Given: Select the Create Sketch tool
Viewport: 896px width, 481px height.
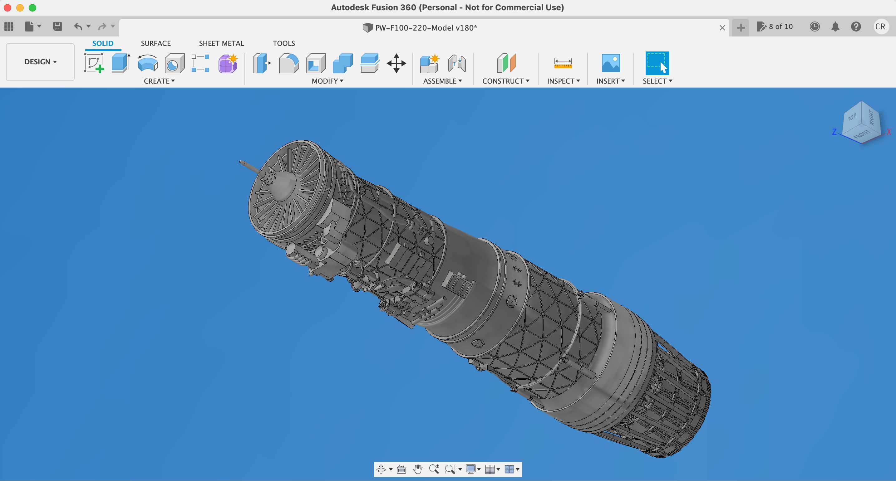Looking at the screenshot, I should (x=94, y=63).
